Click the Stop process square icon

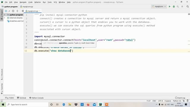[182, 7]
